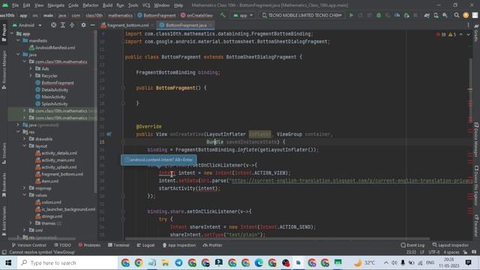
Task: Open the File menu
Action: 15,5
